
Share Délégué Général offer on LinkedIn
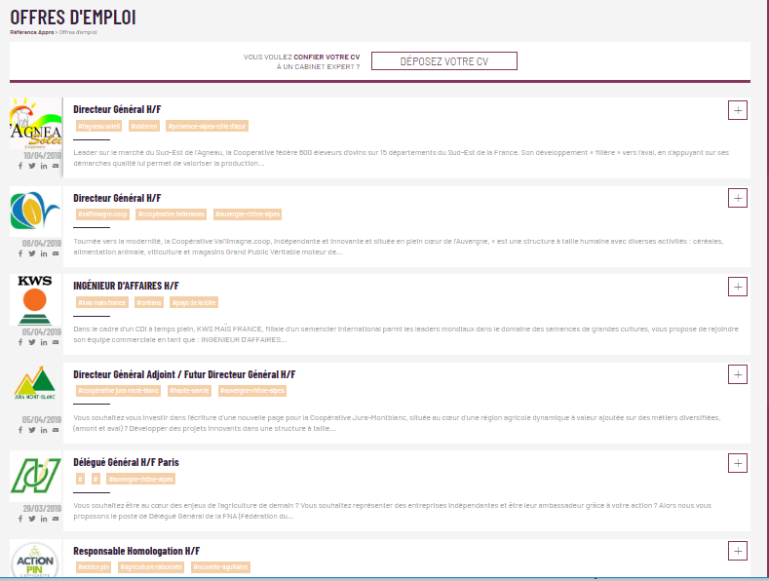44,519
